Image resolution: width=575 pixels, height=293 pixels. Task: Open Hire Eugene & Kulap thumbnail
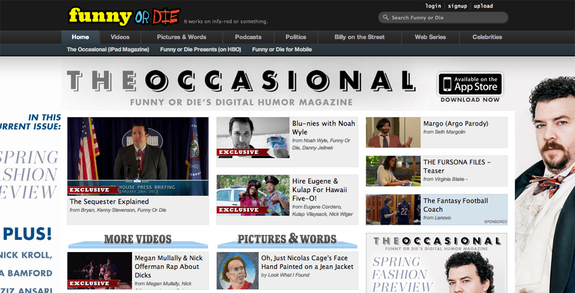[253, 195]
